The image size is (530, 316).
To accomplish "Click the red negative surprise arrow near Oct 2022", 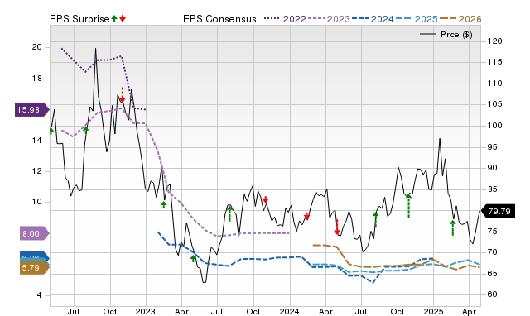I will tap(123, 94).
